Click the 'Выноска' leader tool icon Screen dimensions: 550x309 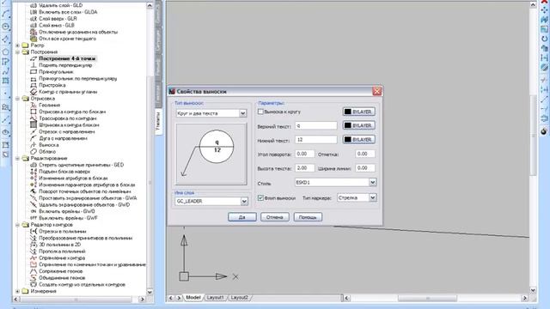[x=34, y=145]
